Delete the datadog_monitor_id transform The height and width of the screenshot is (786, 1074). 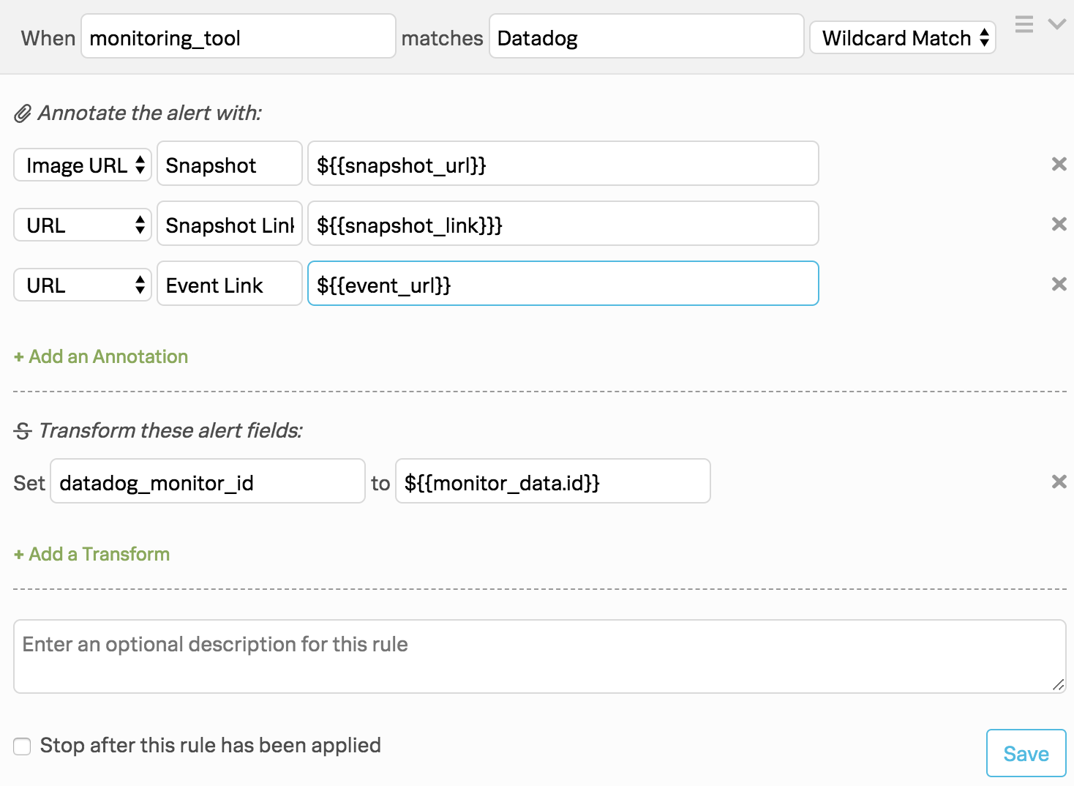(1059, 482)
